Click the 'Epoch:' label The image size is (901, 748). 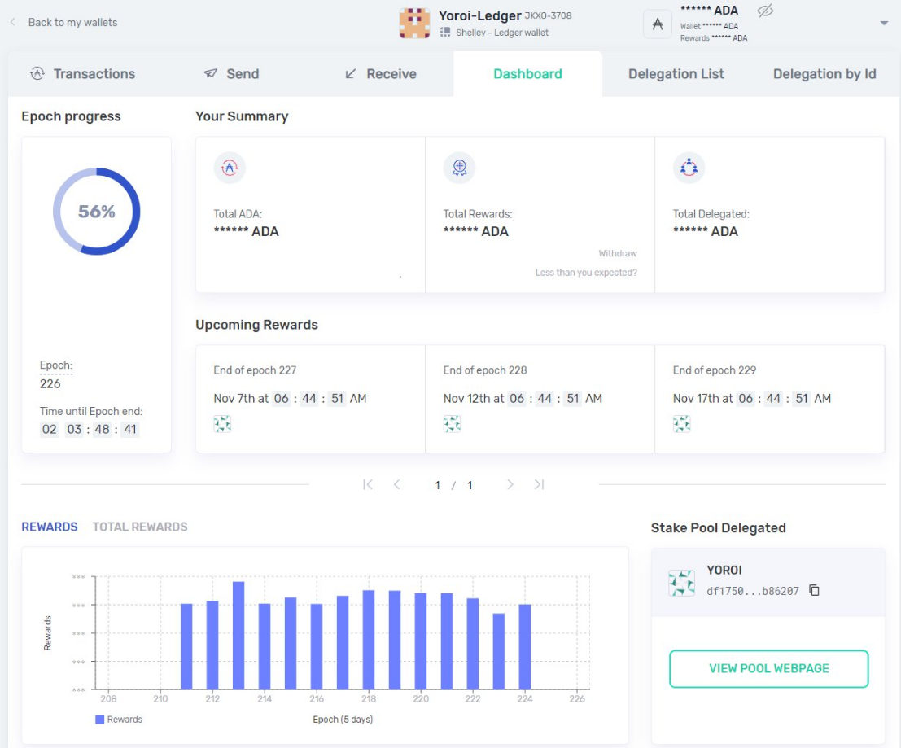[55, 365]
